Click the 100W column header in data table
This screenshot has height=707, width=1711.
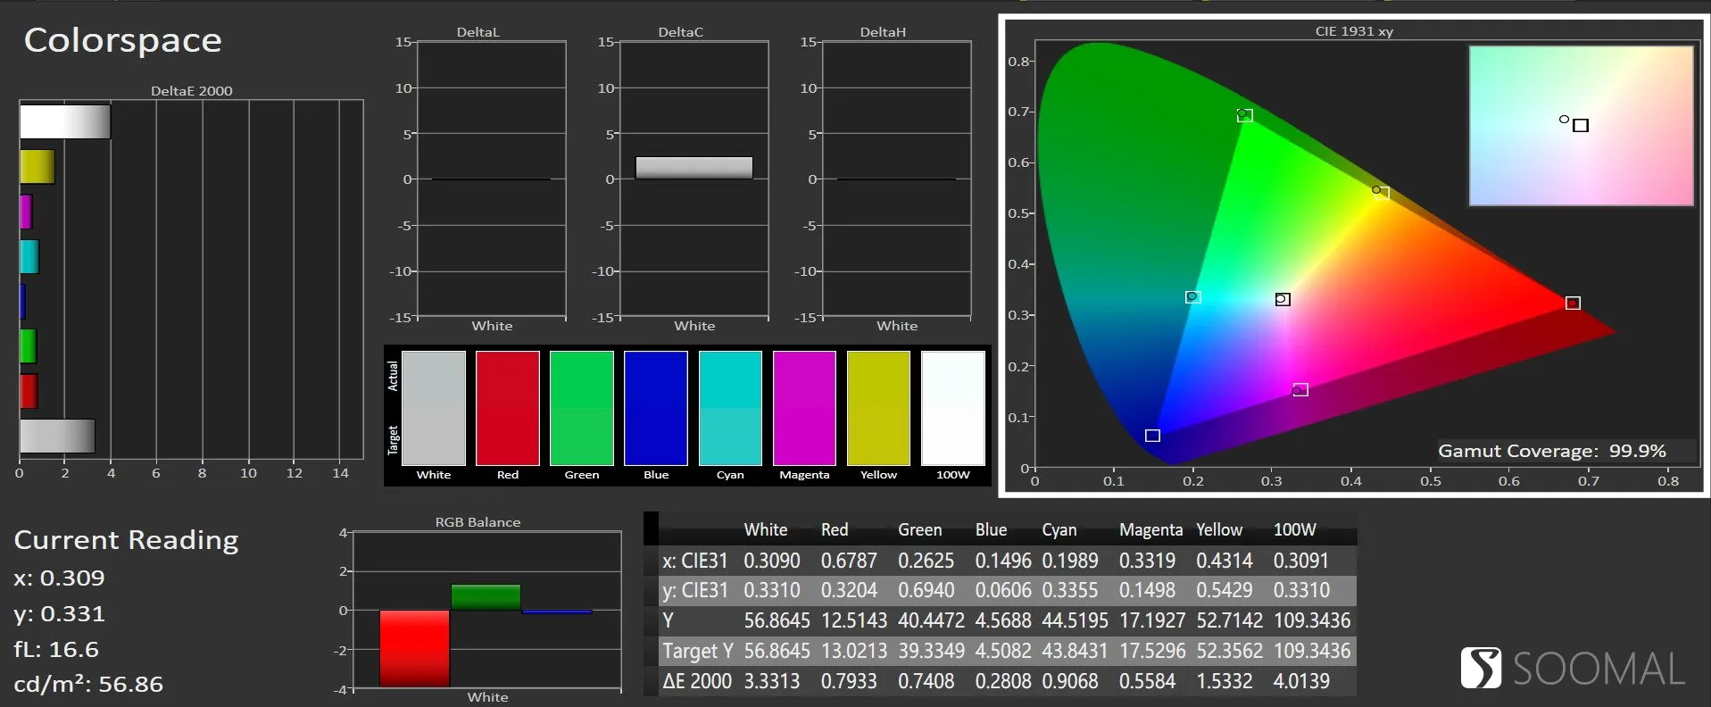tap(1295, 529)
